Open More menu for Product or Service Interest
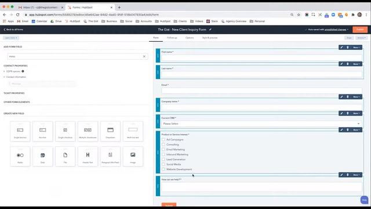This screenshot has height=209, width=371. pos(357,130)
